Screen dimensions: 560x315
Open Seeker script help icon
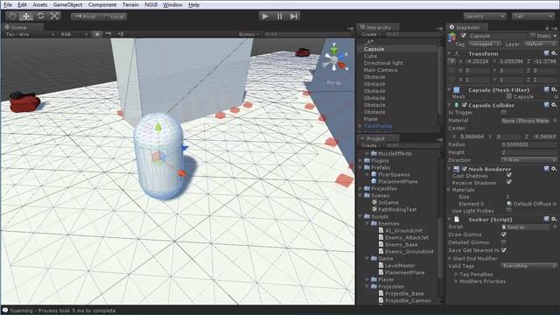click(x=546, y=219)
